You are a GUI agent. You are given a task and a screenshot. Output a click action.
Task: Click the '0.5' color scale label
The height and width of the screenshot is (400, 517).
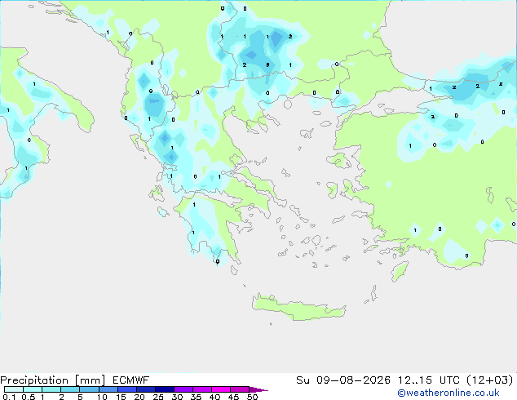tap(29, 397)
